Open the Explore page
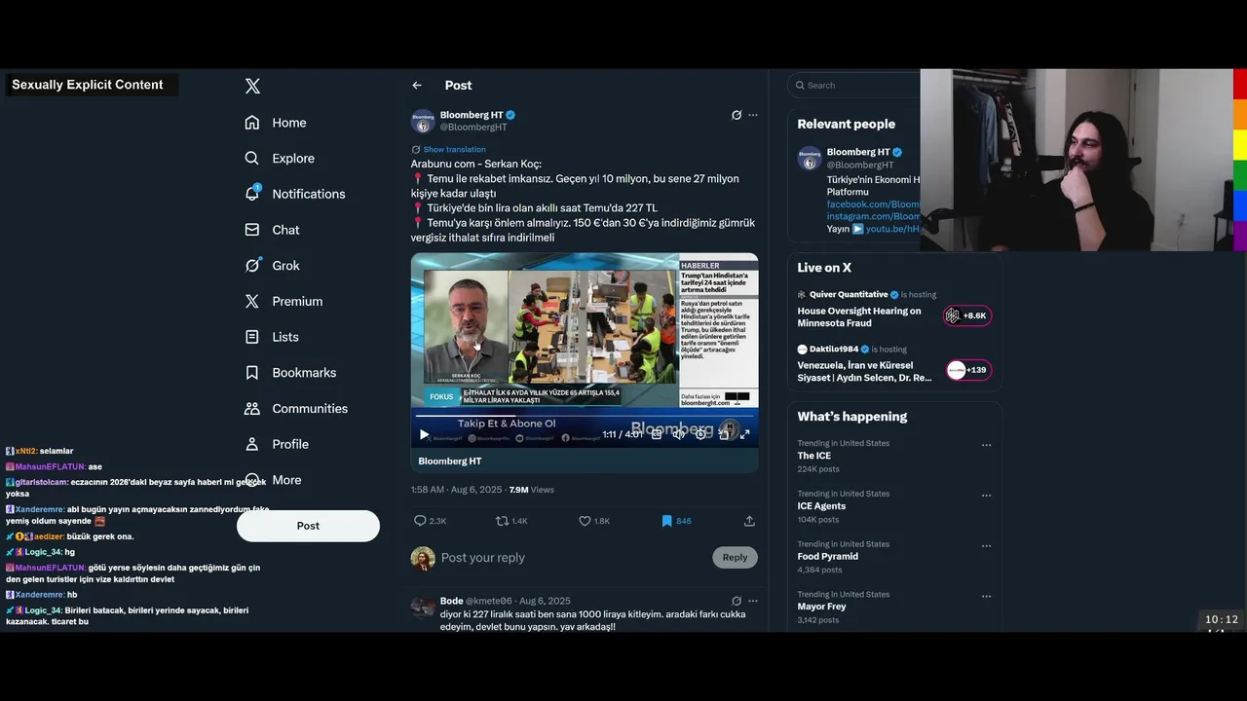Viewport: 1247px width, 701px height. pyautogui.click(x=280, y=159)
